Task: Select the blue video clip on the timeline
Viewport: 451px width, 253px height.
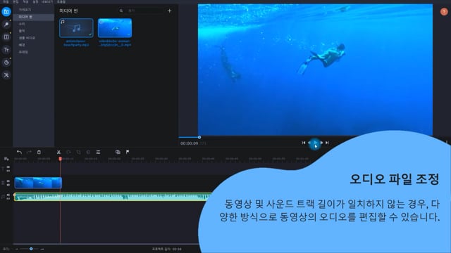Action: (38, 183)
